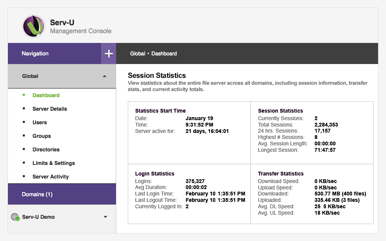The height and width of the screenshot is (241, 386).
Task: Click the Serv-U Demo globe status icon
Action: tap(15, 217)
